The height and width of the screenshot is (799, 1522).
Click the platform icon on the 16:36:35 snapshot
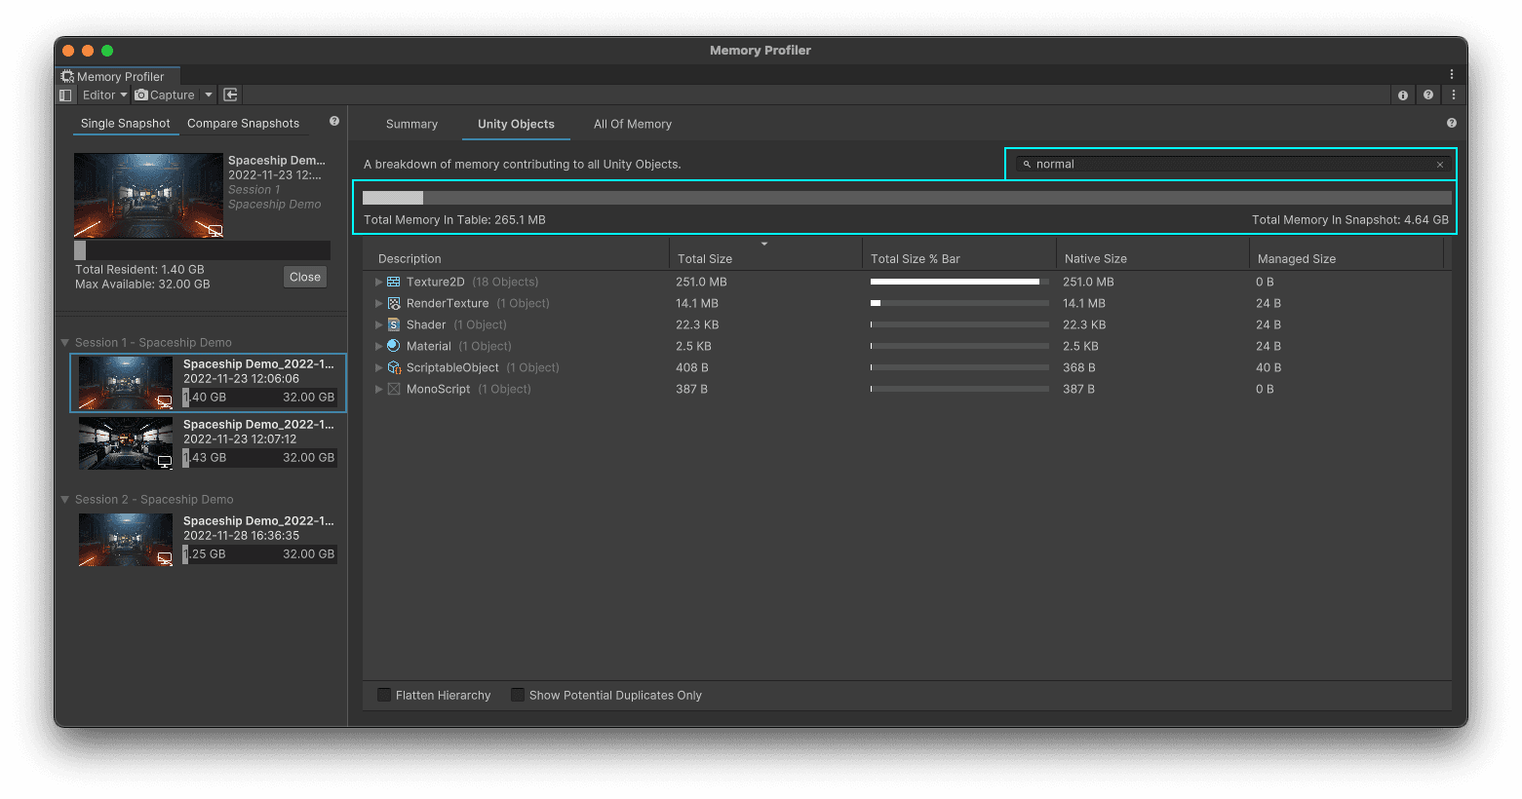coord(165,558)
